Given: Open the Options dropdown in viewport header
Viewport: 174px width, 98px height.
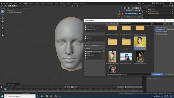Looking at the screenshot, I should (140, 6).
